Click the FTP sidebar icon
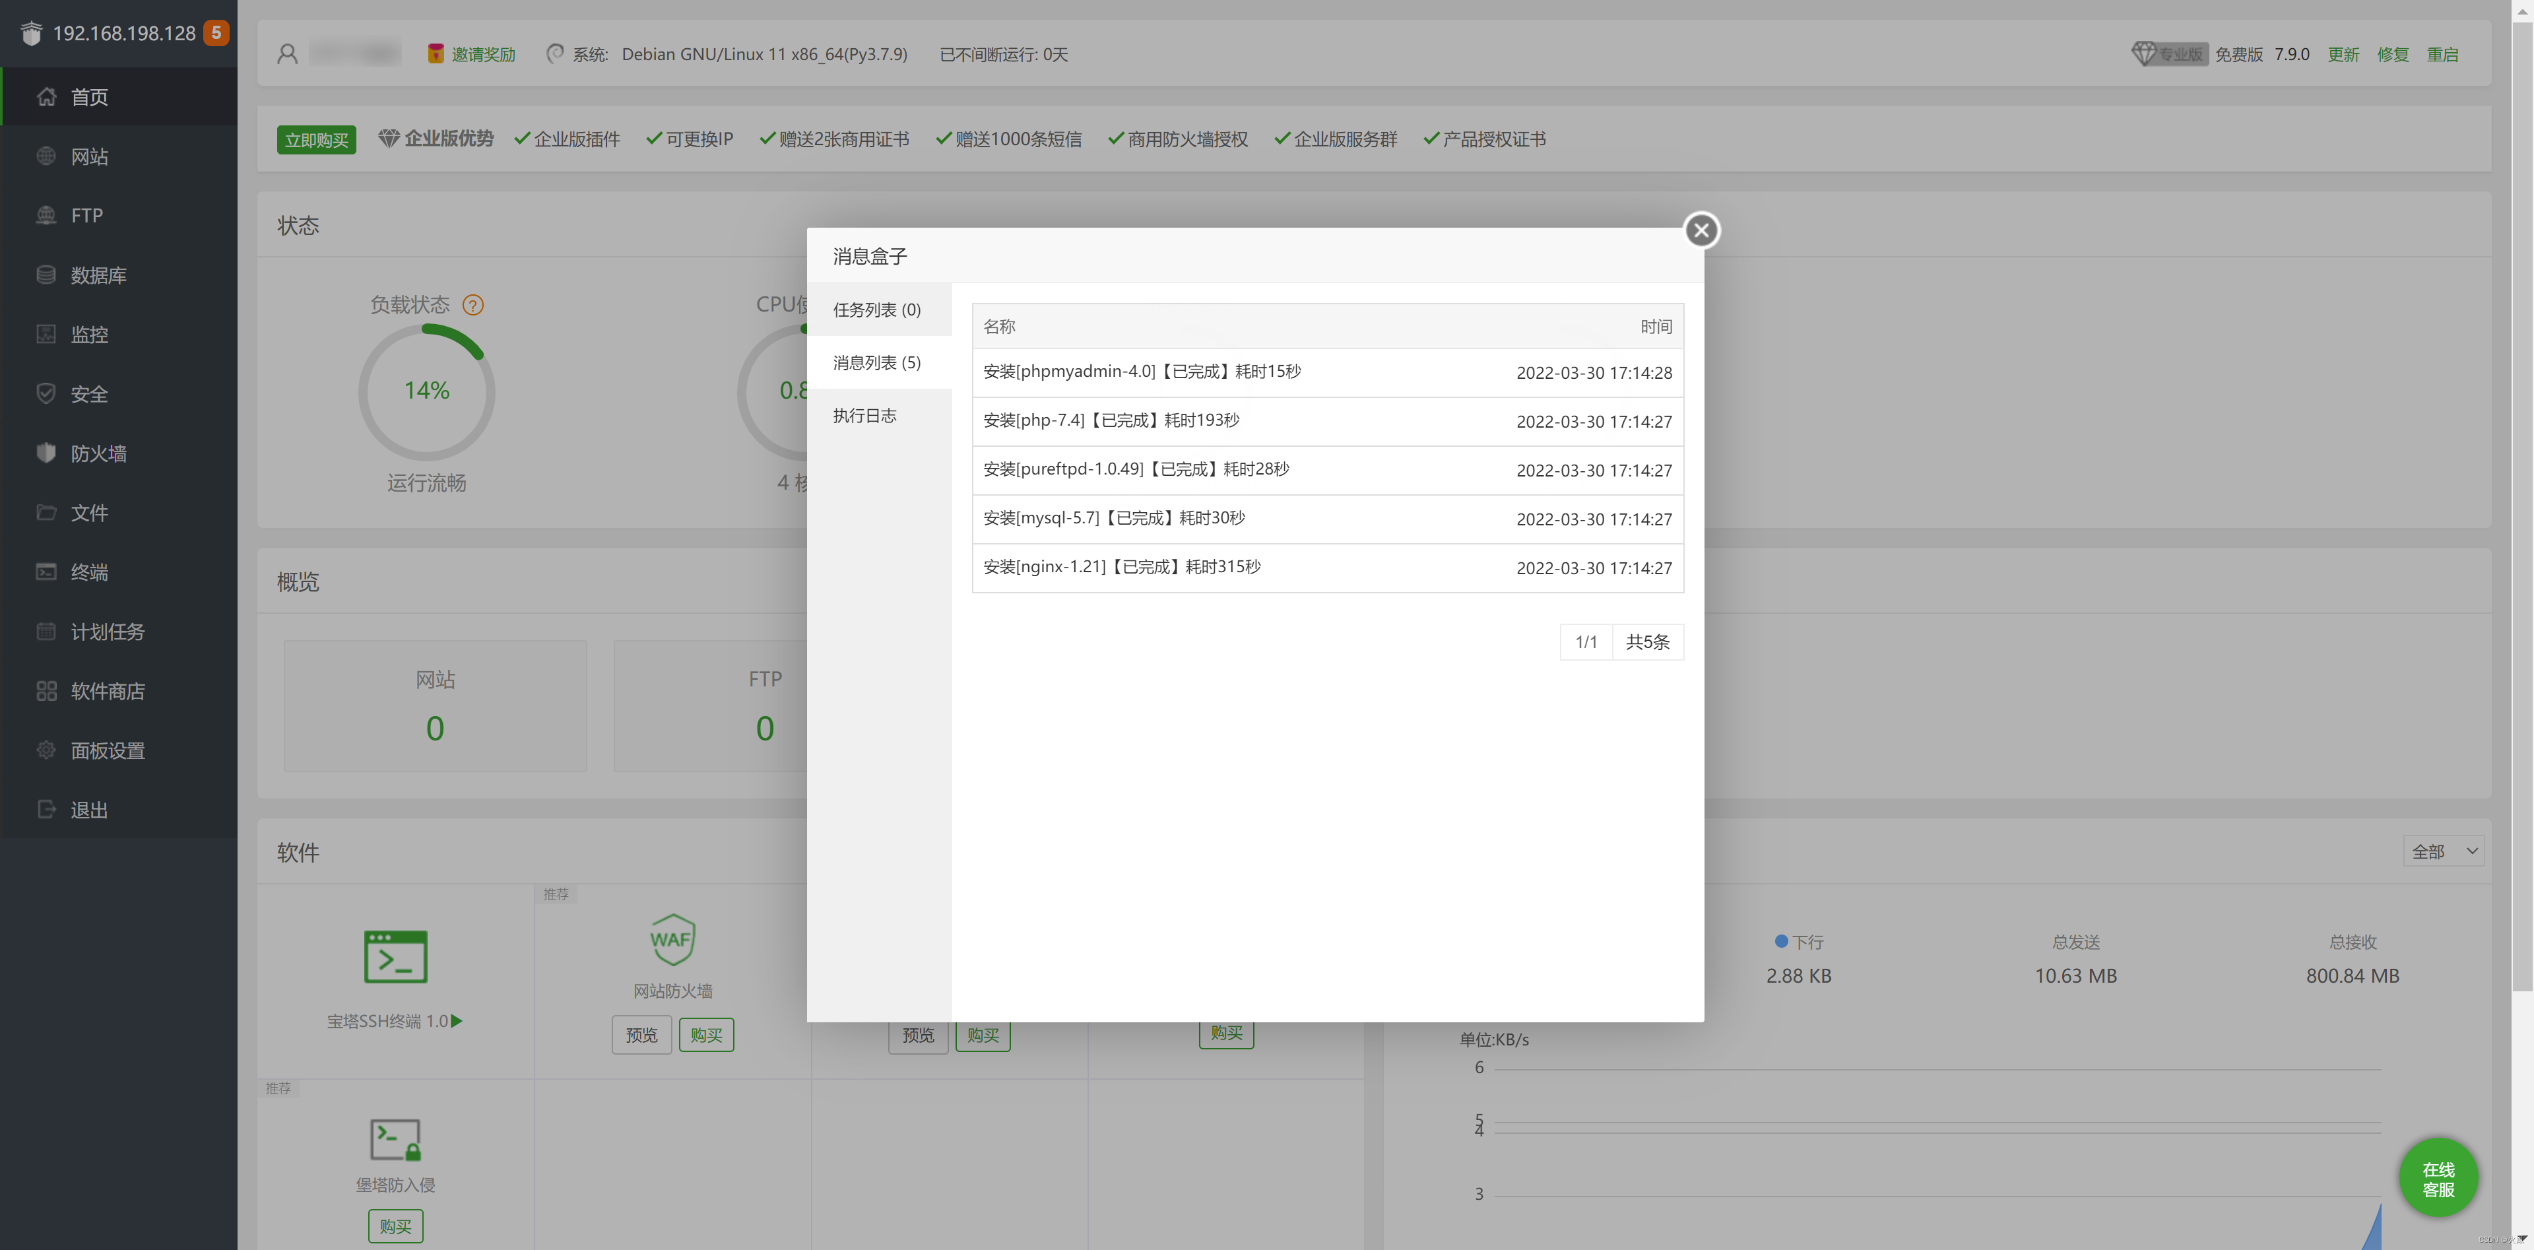 [x=46, y=214]
